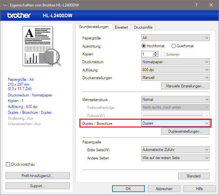Screen dimensions: 219x195
Task: Click the brother logo in the header
Action: click(x=19, y=15)
